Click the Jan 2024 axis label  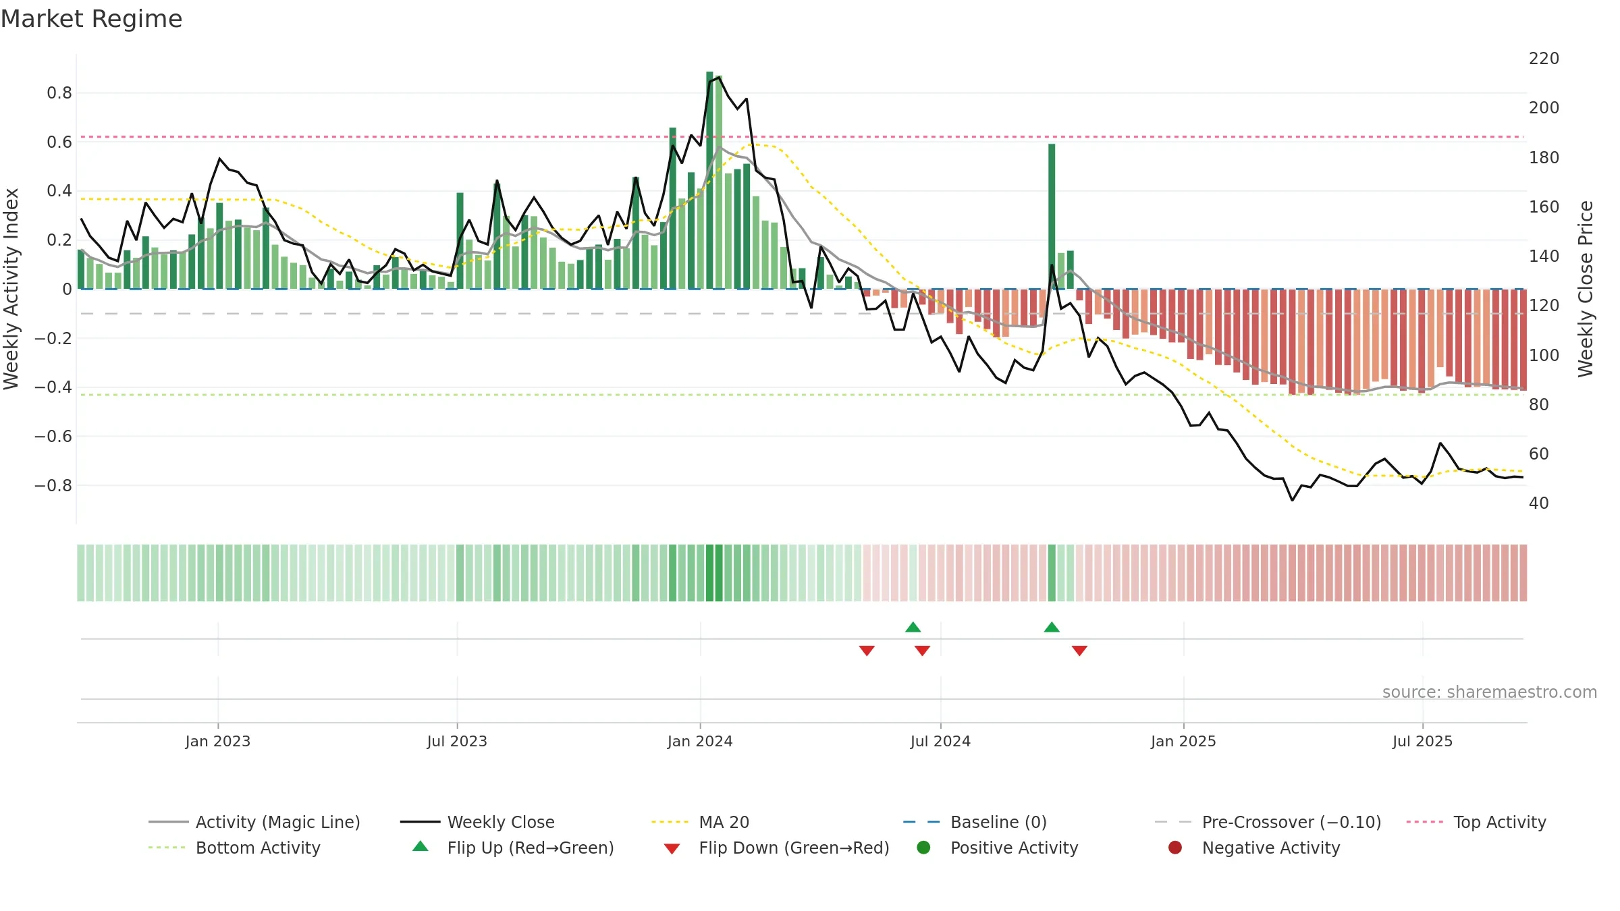[700, 741]
